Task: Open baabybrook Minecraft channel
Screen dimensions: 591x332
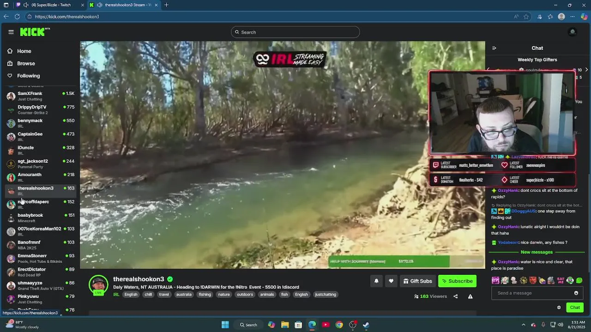Action: pos(41,218)
